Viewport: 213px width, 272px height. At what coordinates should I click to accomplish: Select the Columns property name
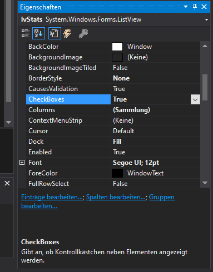42,110
